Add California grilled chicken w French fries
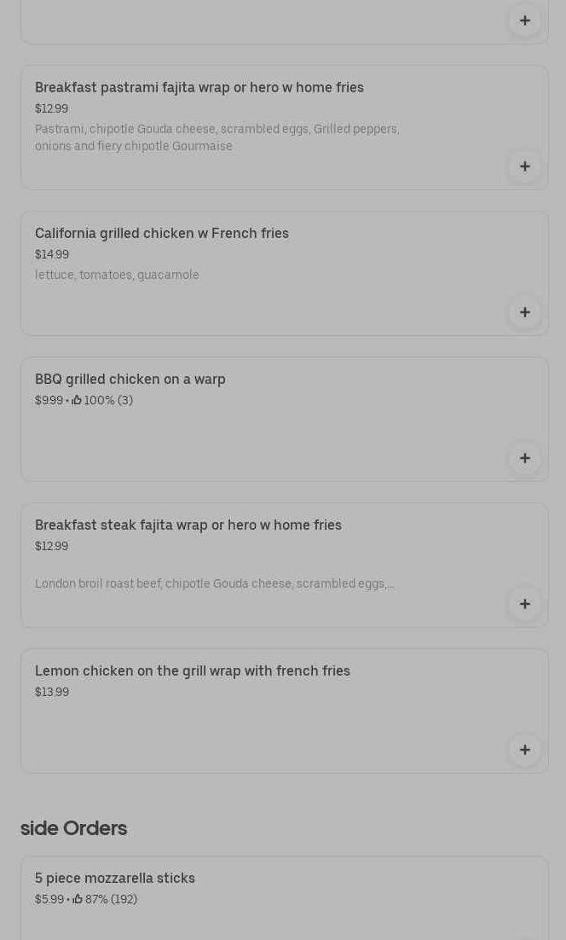 tap(524, 312)
